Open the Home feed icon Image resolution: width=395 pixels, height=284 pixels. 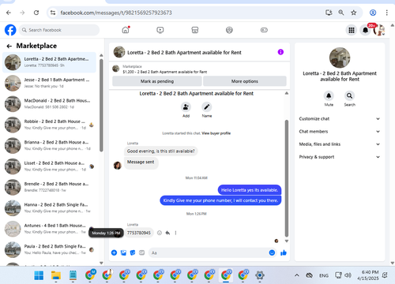pyautogui.click(x=126, y=30)
